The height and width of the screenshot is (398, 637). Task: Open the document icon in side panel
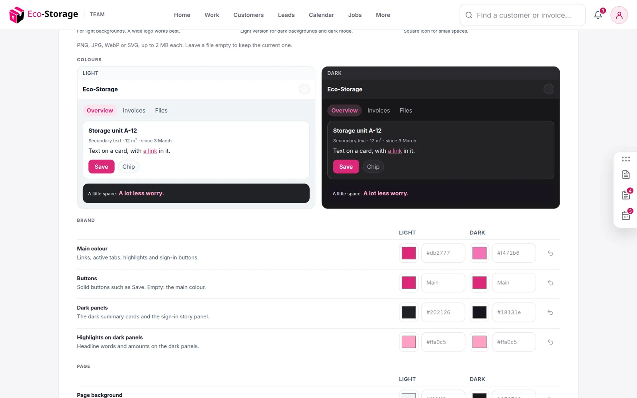click(x=626, y=175)
